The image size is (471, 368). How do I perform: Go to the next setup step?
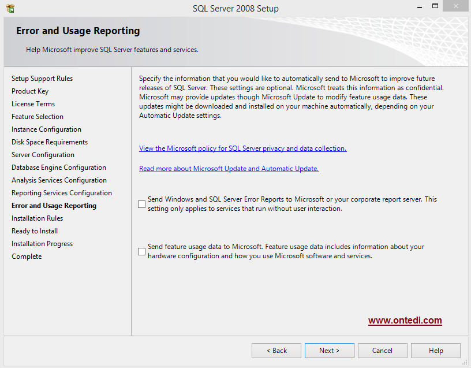tap(329, 351)
